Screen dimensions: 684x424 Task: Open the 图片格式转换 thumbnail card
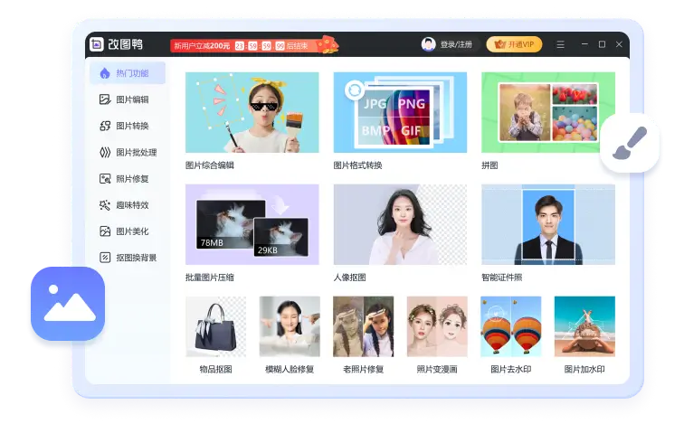[400, 112]
